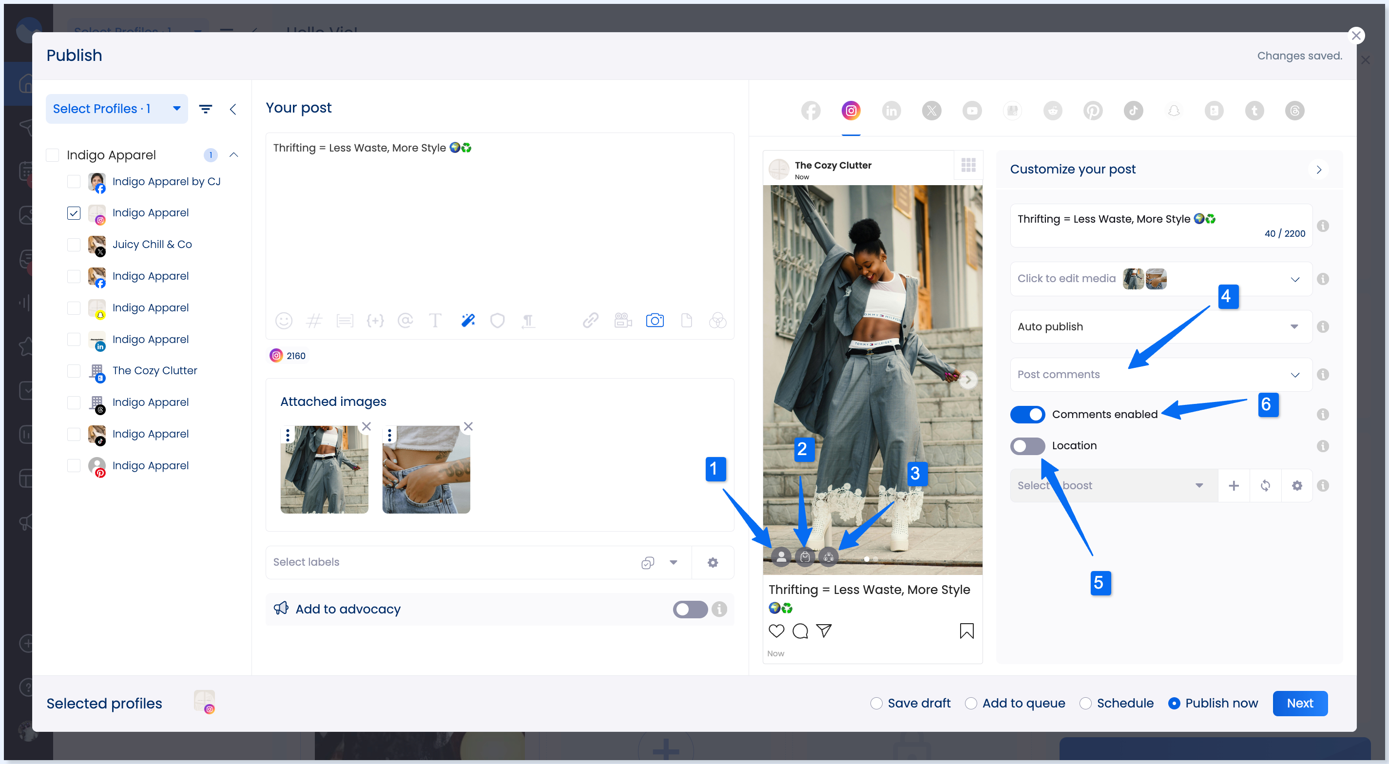Open the Select boost dropdown

coord(1114,486)
